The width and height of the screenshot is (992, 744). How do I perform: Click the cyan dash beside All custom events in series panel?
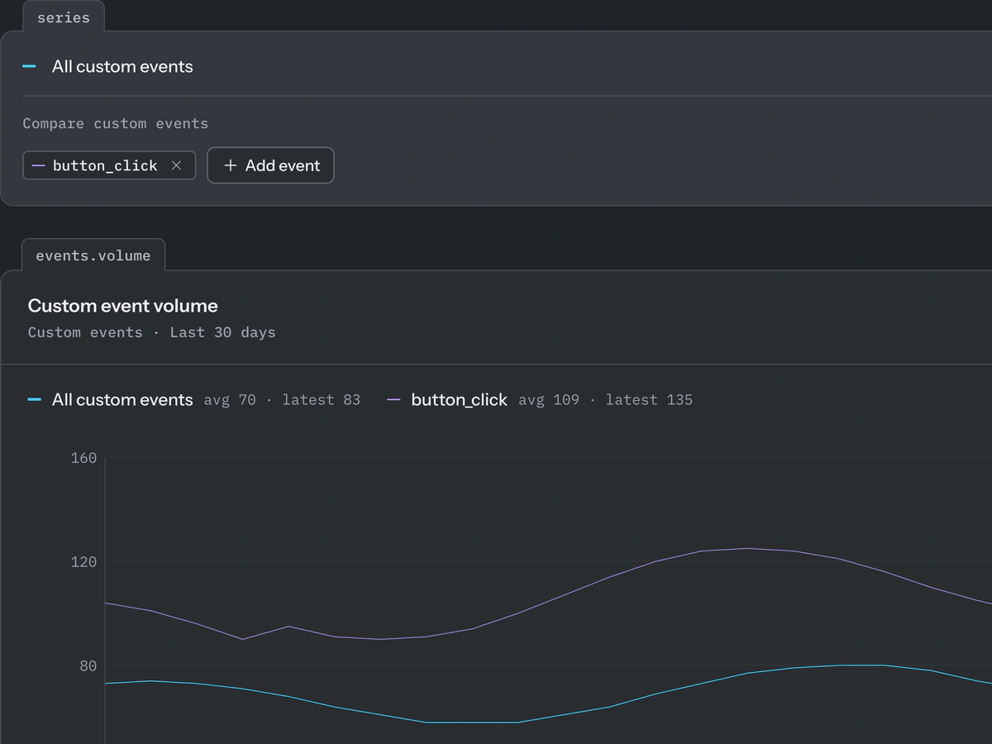point(29,67)
